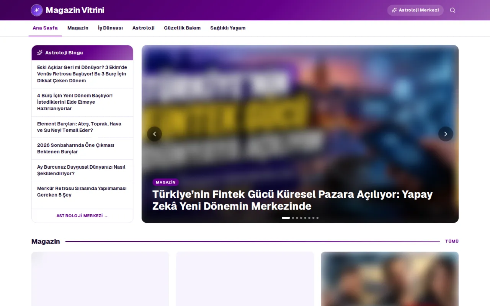Screen dimensions: 490x306
Task: Open the Sağlıklı Yaşam navigation tab
Action: (x=228, y=28)
